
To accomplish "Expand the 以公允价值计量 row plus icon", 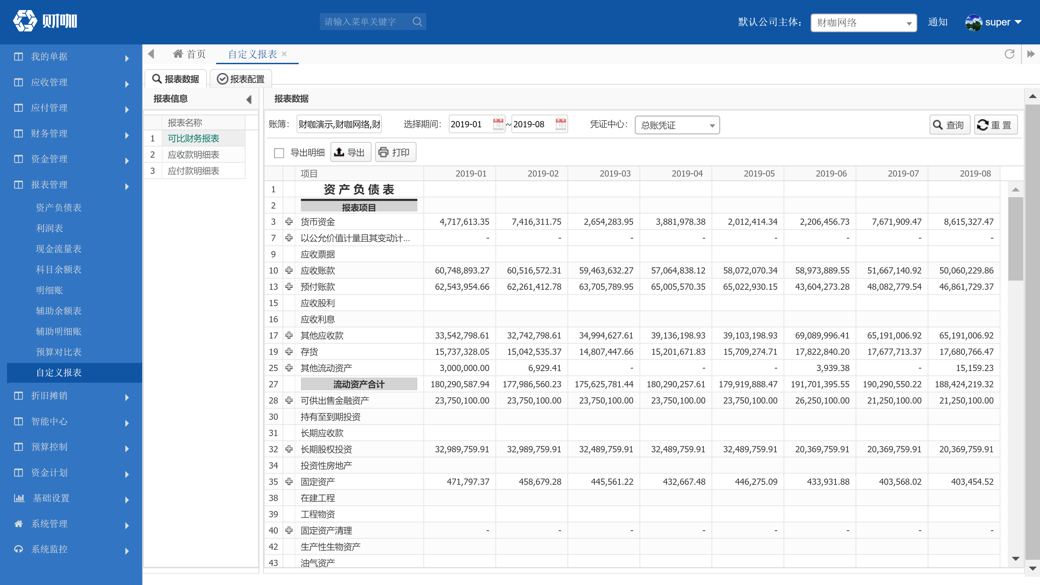I will point(289,238).
